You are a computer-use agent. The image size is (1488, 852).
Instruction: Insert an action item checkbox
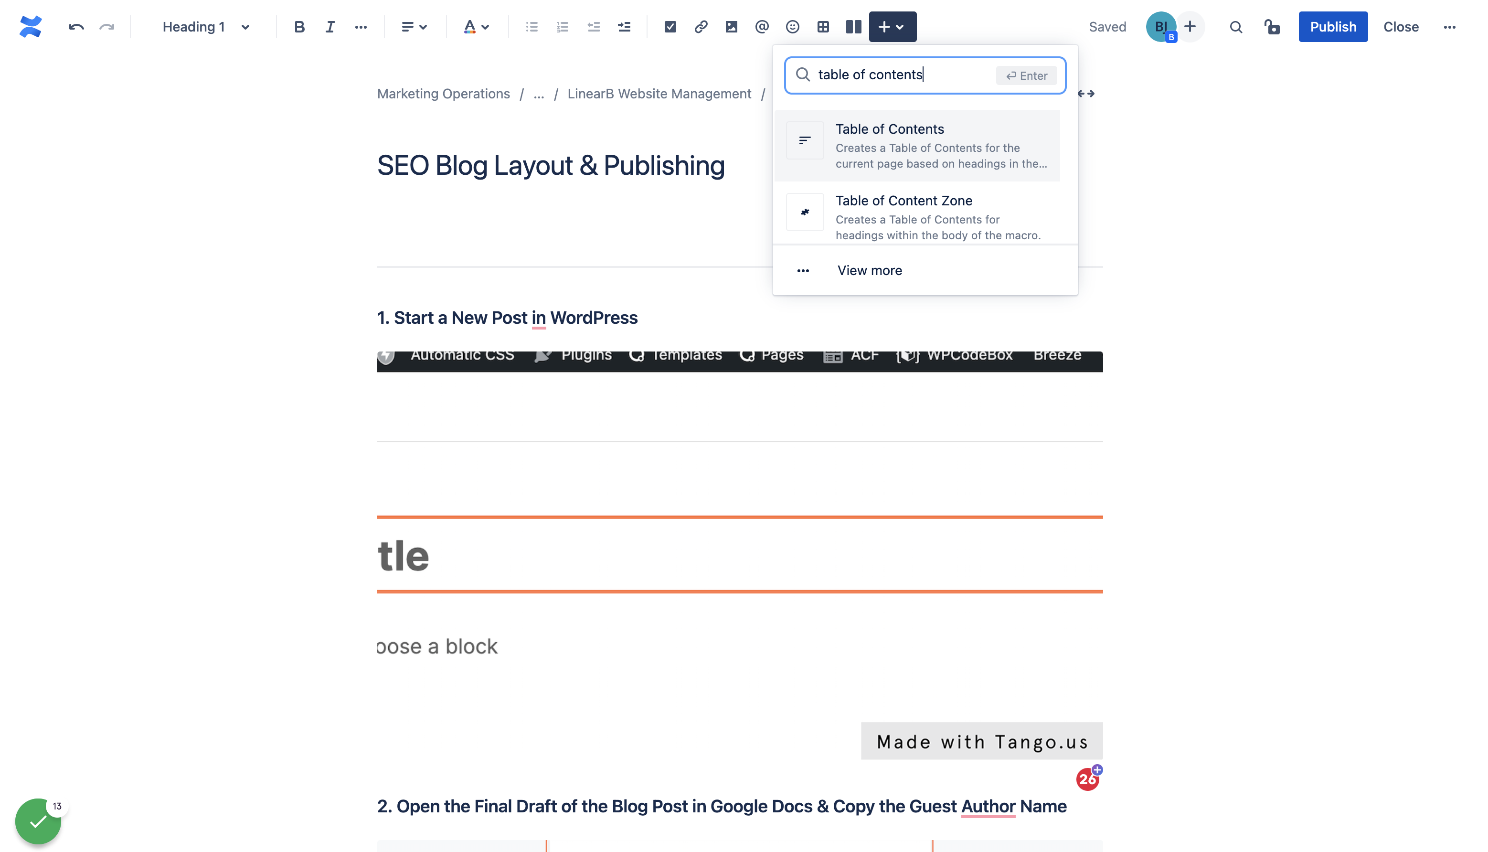click(x=670, y=27)
